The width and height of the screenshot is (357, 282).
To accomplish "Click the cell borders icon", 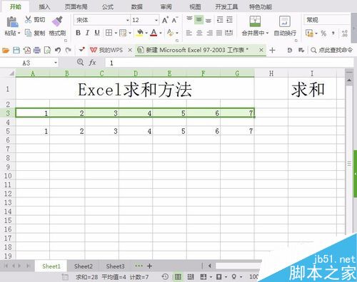I will pyautogui.click(x=109, y=33).
